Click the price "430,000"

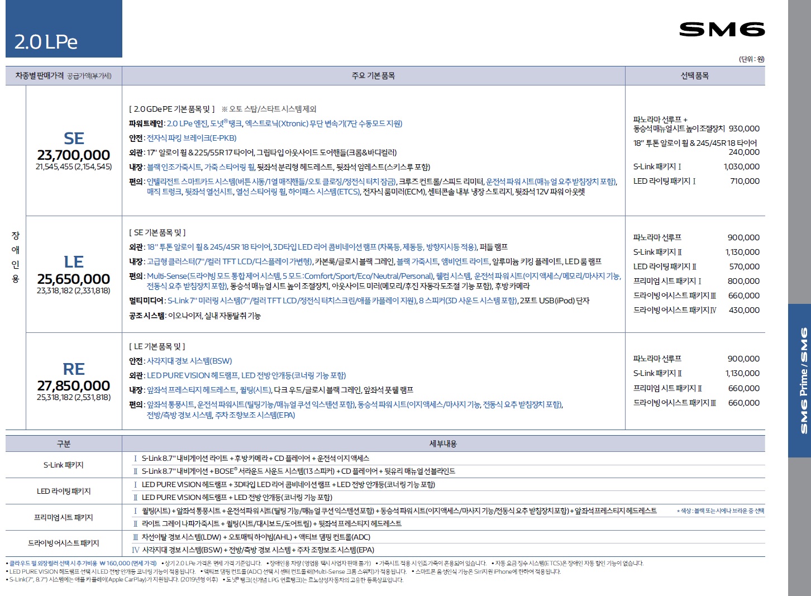coord(744,310)
